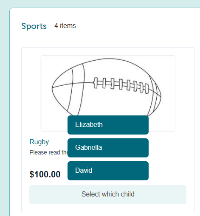Select David as the child
Image resolution: width=200 pixels, height=216 pixels.
[108, 171]
